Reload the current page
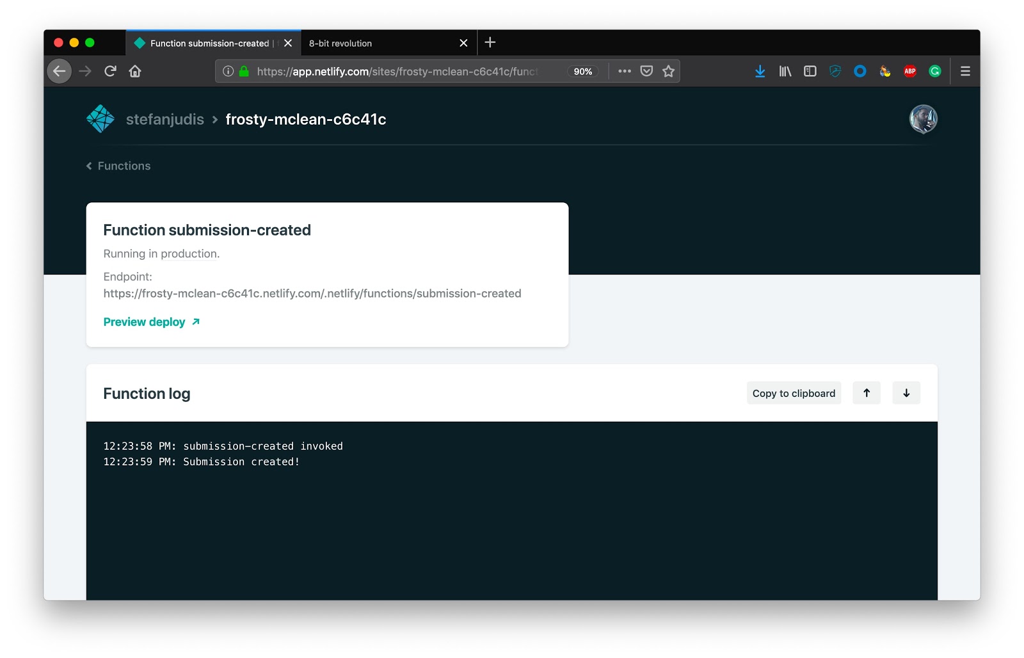1024x658 pixels. 110,71
